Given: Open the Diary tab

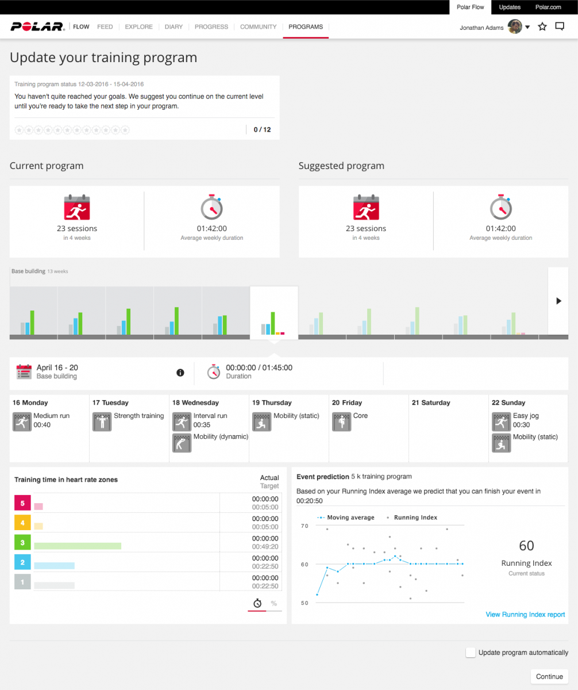Looking at the screenshot, I should click(x=174, y=27).
